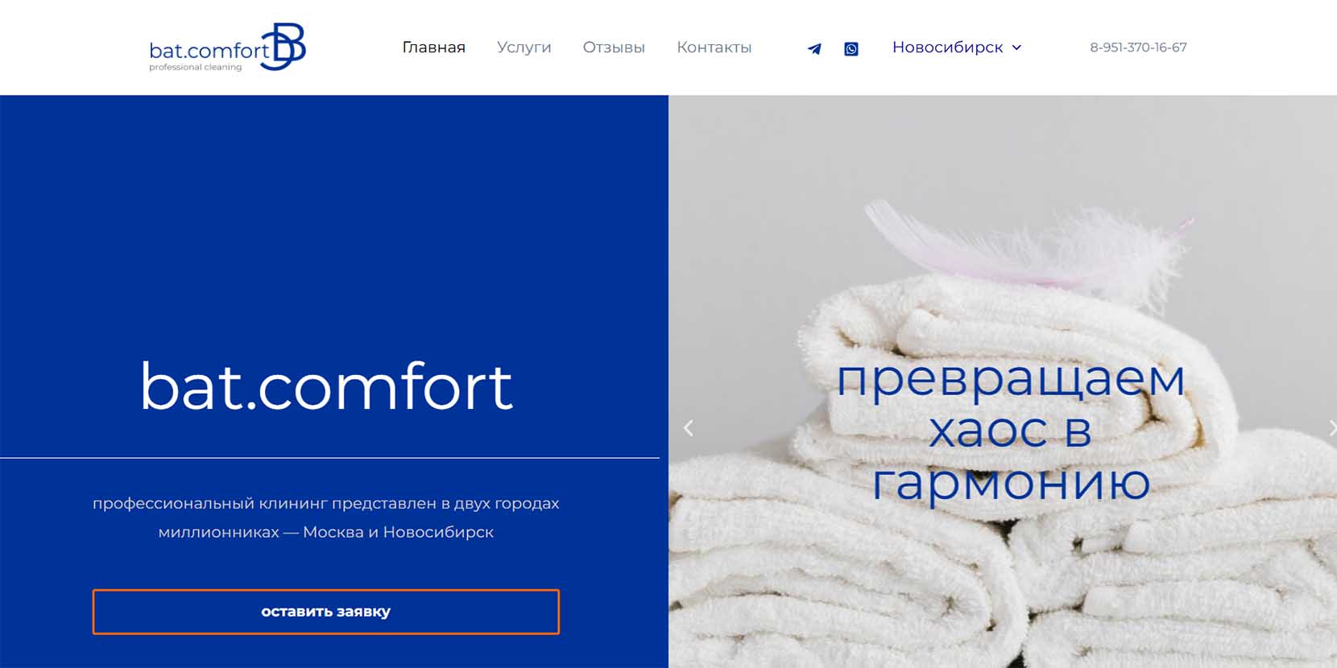The height and width of the screenshot is (668, 1337).
Task: Click the превращаем хаос в гармонию caption
Action: 1011,431
